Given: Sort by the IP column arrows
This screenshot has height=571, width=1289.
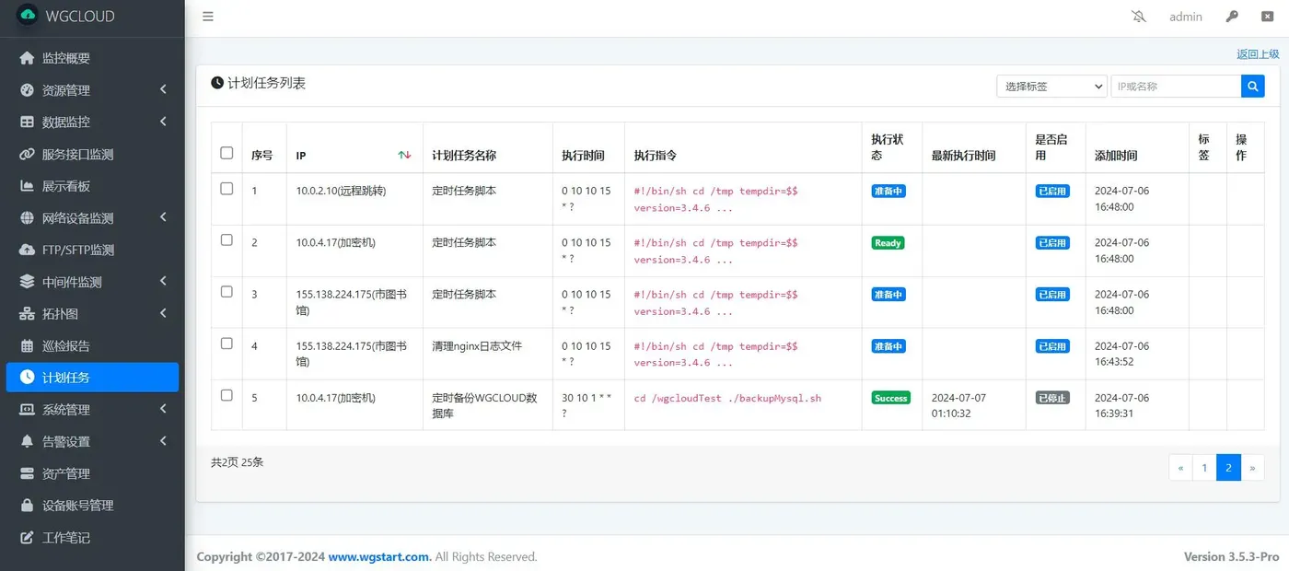Looking at the screenshot, I should (404, 156).
